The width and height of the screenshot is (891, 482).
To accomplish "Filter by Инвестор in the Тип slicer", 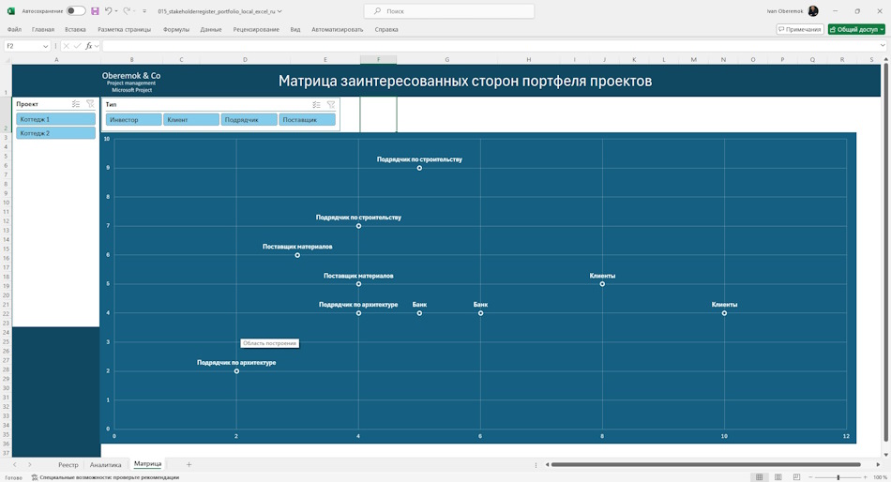I will (x=133, y=120).
